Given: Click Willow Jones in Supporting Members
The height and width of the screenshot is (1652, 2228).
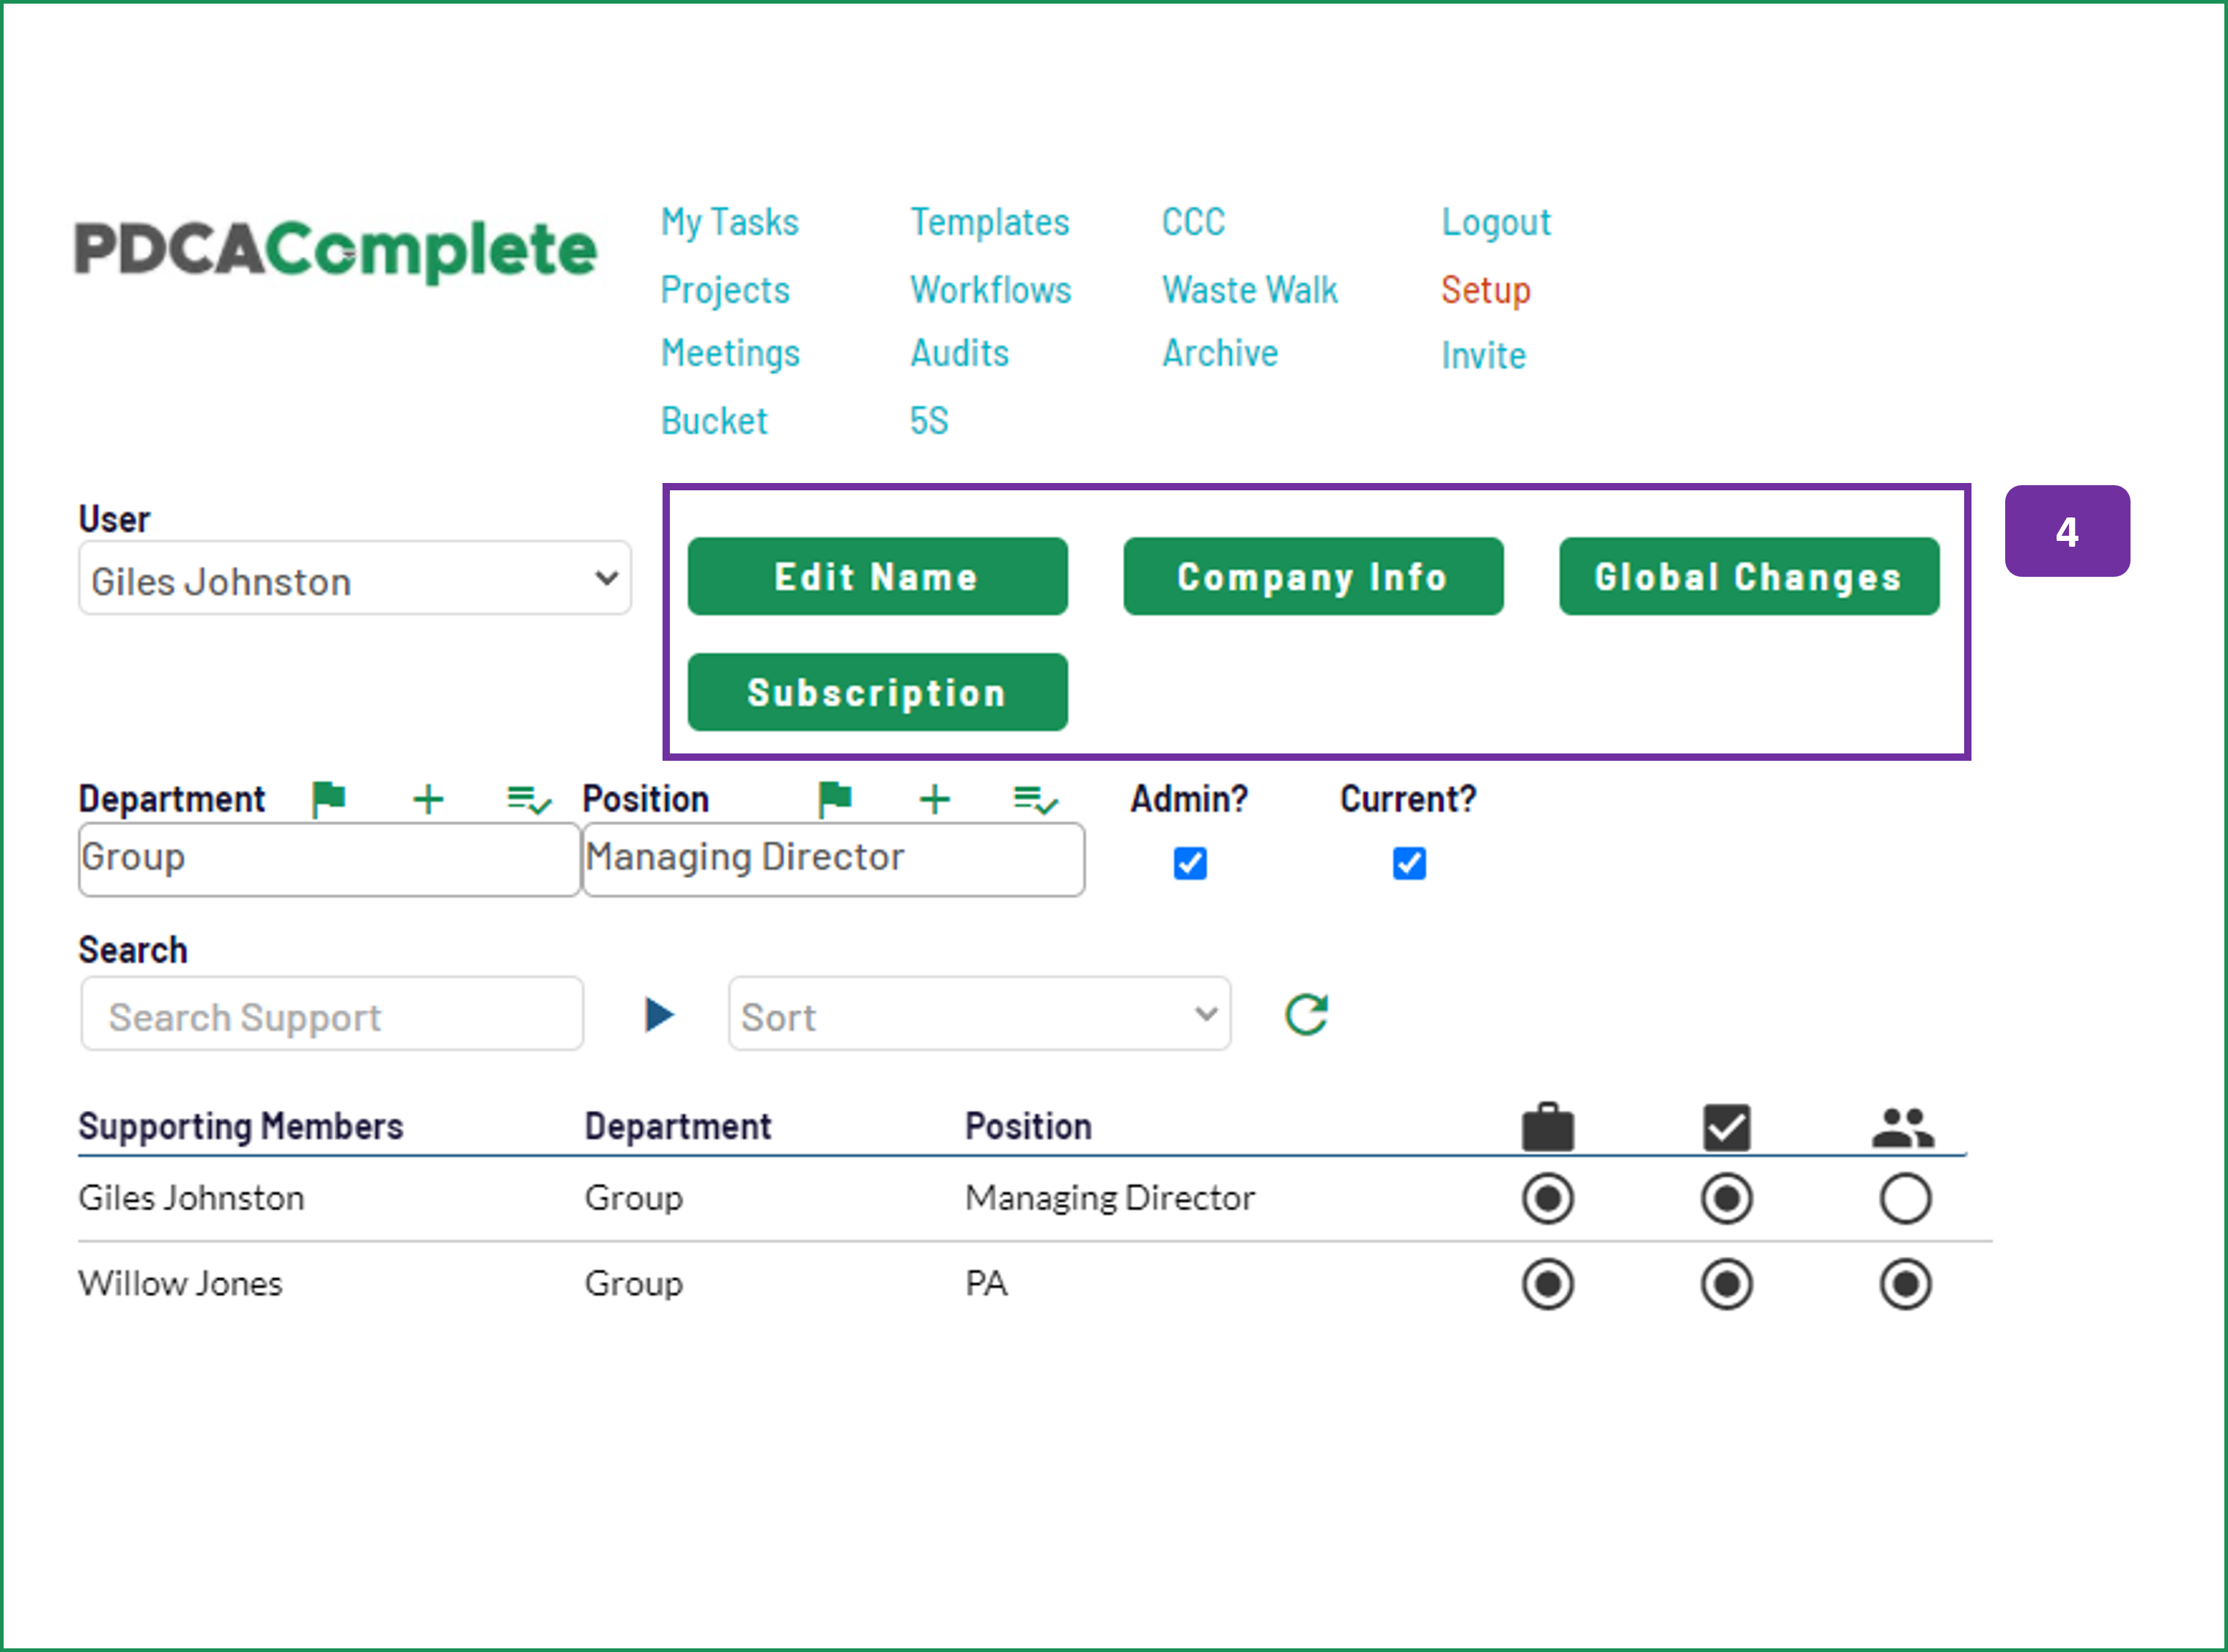Looking at the screenshot, I should click(180, 1284).
